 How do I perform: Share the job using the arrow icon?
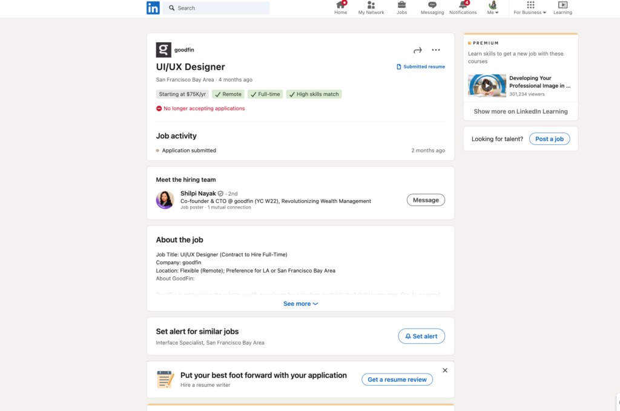418,50
